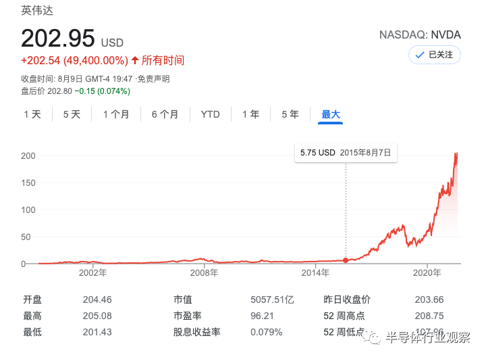Click the 市值 label
486x359 pixels.
(183, 300)
